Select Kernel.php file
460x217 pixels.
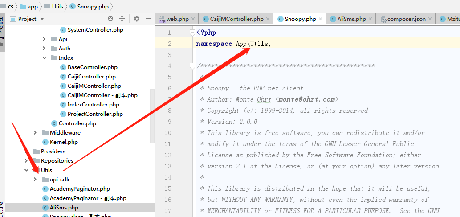[x=60, y=142]
